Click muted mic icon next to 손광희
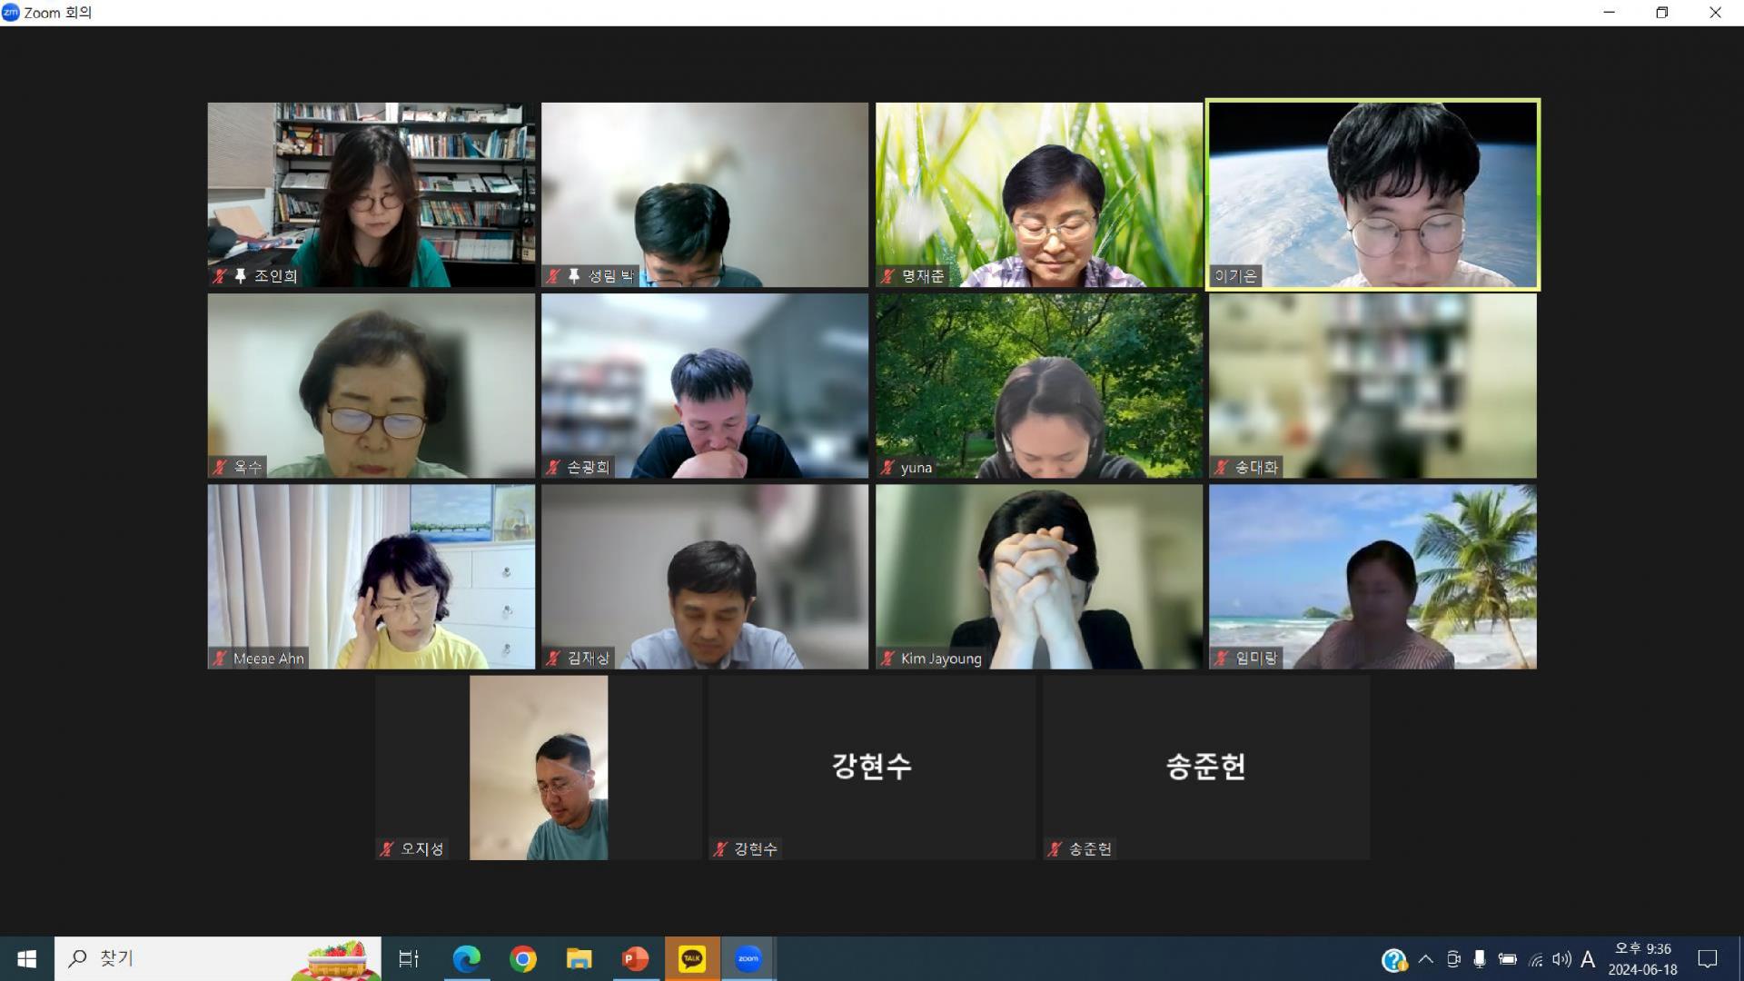The height and width of the screenshot is (981, 1744). tap(553, 467)
